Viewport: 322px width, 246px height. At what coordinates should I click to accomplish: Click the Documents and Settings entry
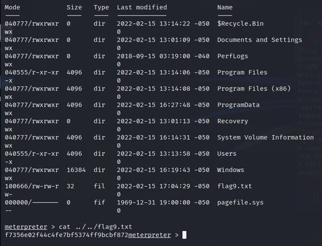[260, 40]
